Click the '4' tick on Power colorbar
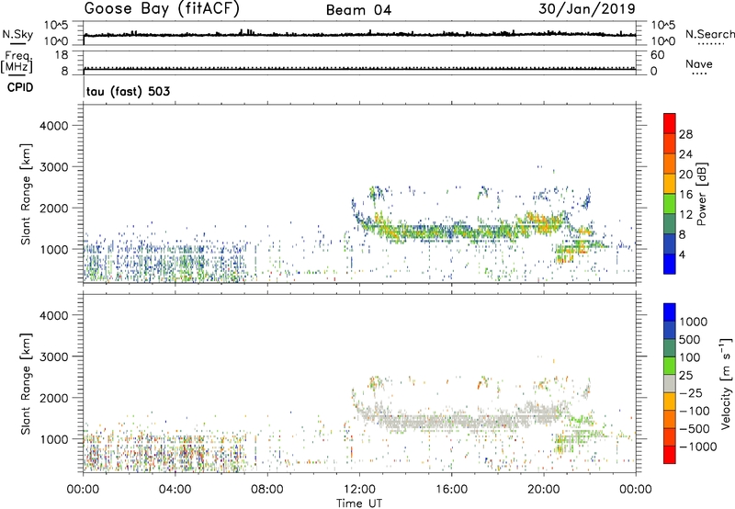735x509 pixels. click(x=682, y=255)
